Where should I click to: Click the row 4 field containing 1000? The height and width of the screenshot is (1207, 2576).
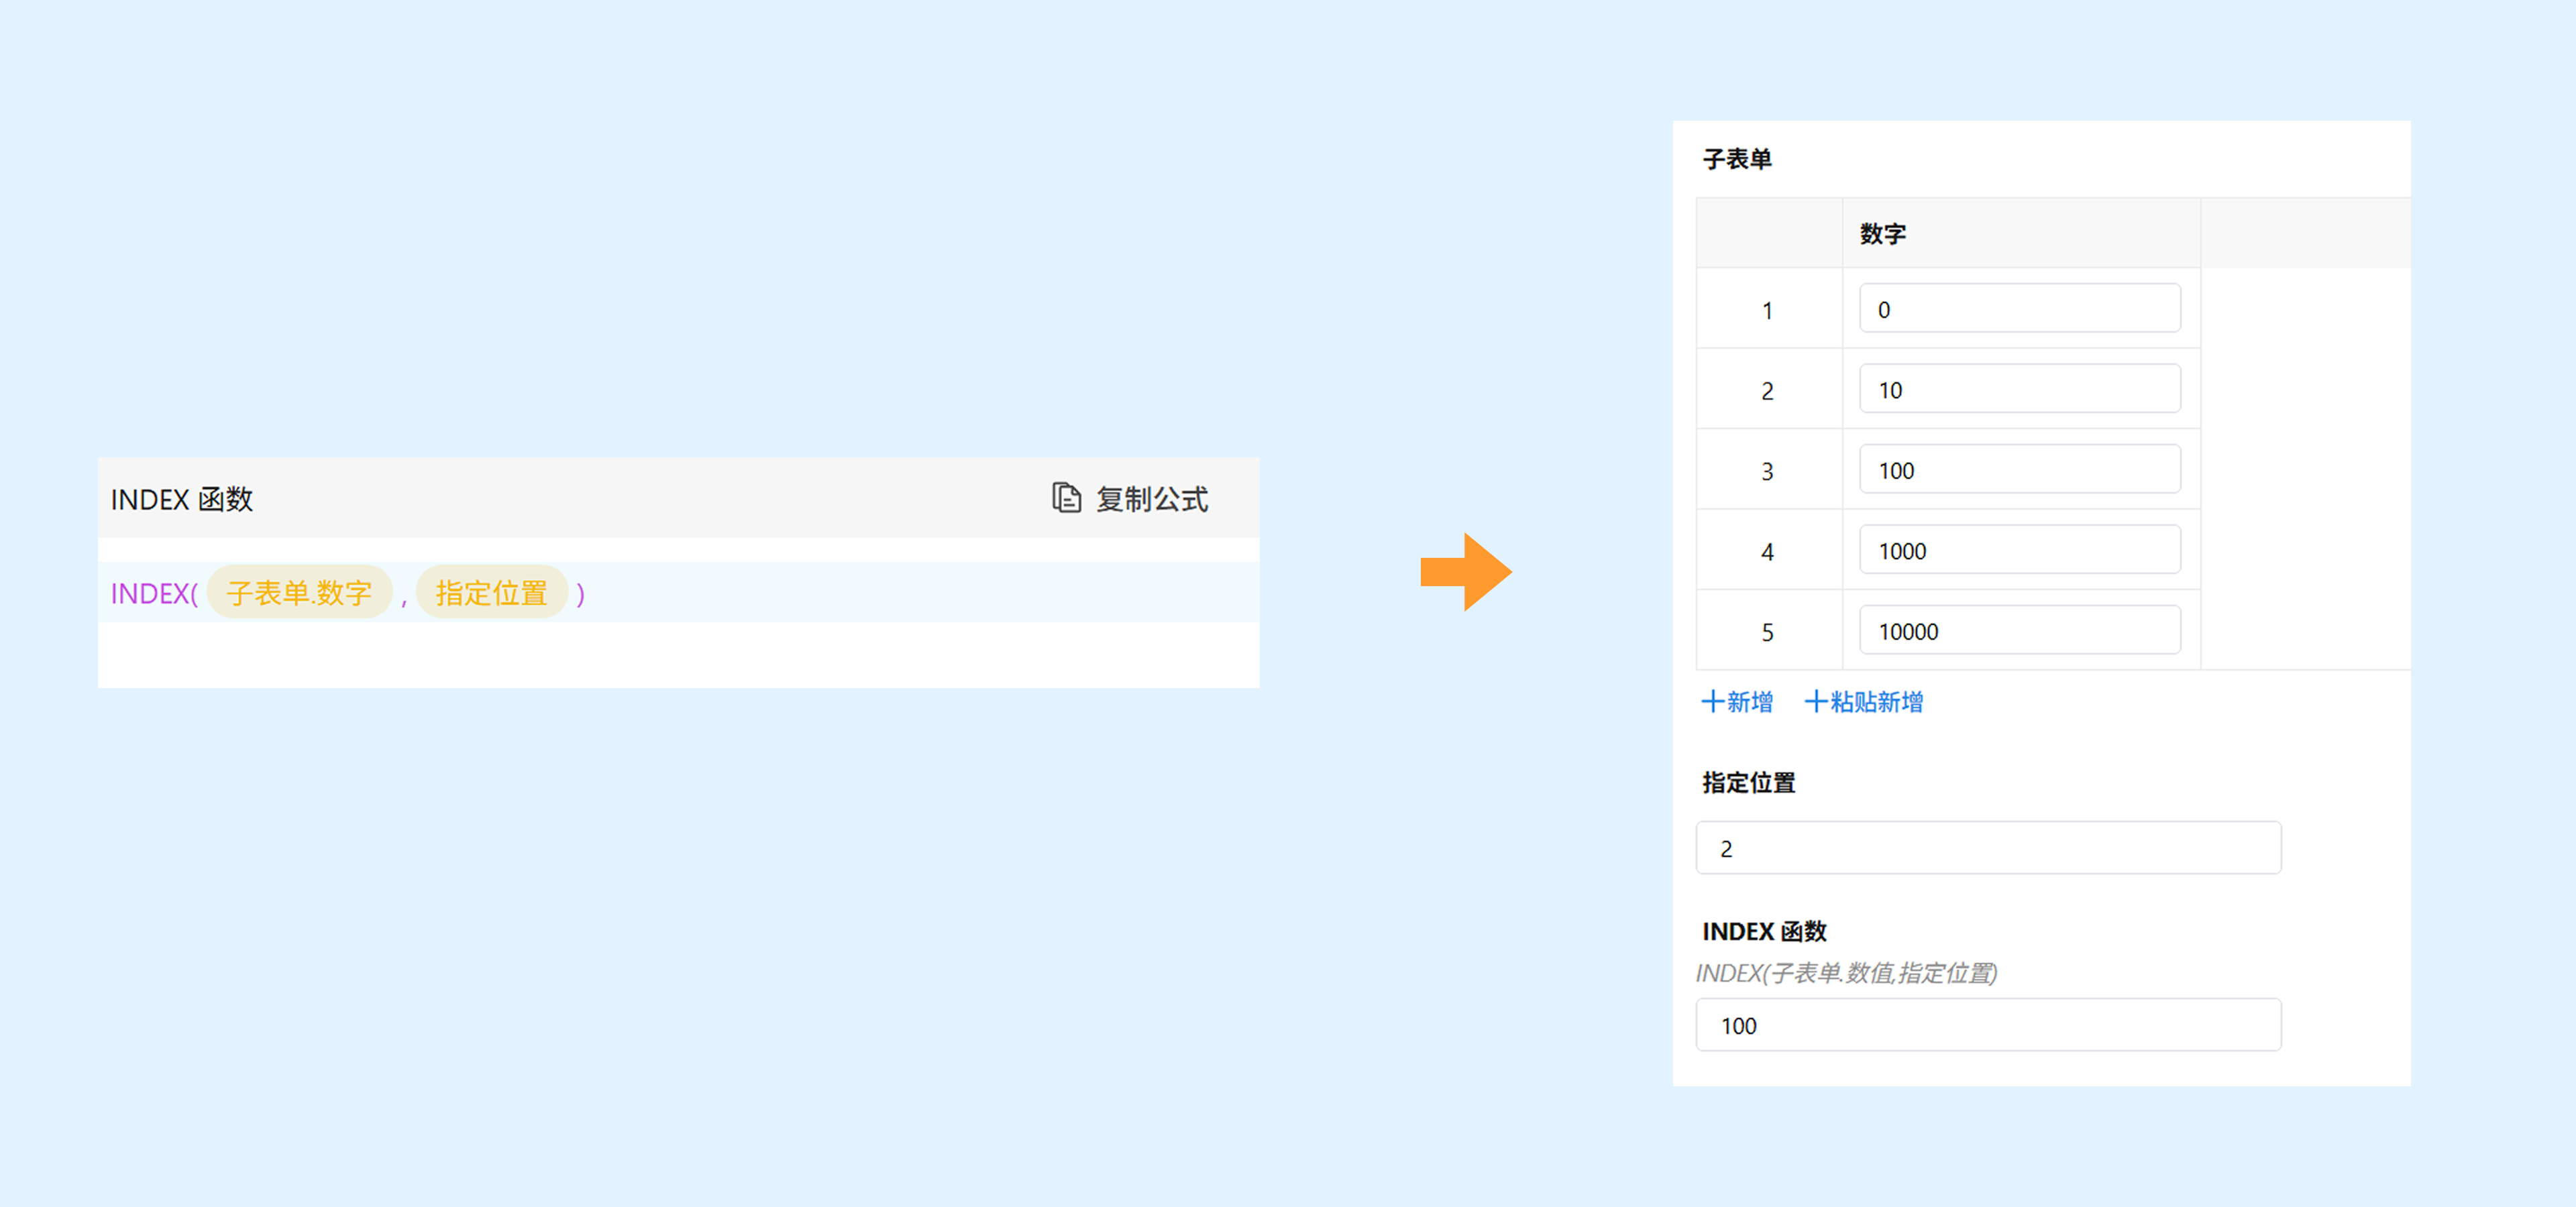[x=2019, y=551]
